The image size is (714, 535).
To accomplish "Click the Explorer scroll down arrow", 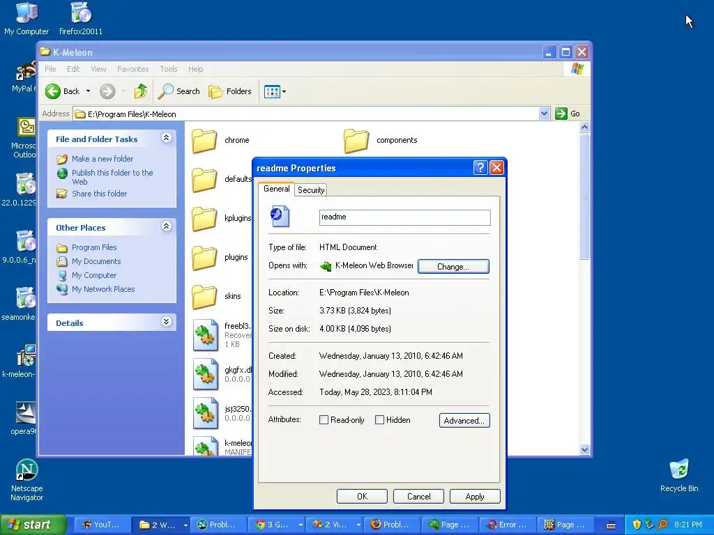I will tap(585, 449).
